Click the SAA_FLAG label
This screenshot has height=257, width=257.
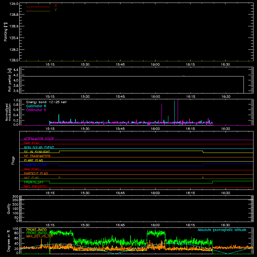31,169
